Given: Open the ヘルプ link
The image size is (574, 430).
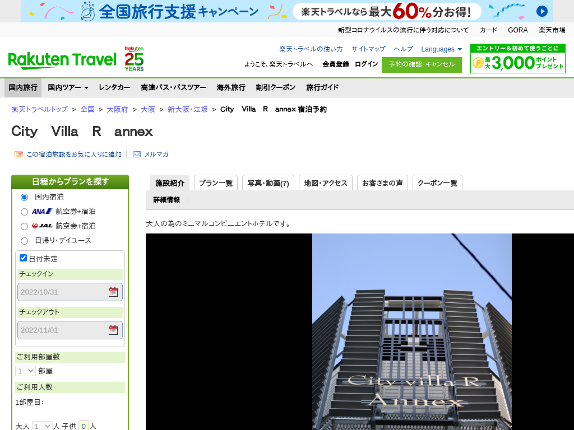Looking at the screenshot, I should [403, 49].
